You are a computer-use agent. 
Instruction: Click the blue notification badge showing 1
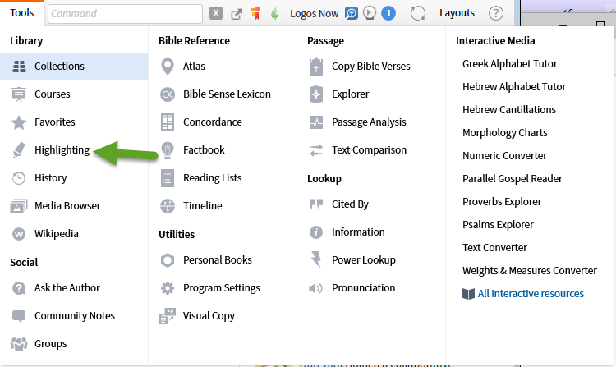(x=388, y=13)
